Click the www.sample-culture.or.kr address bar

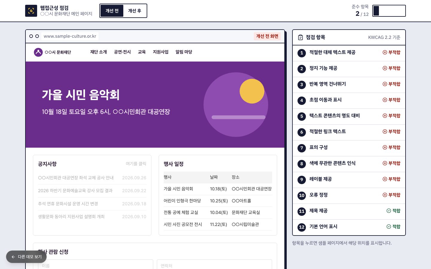[x=70, y=36]
